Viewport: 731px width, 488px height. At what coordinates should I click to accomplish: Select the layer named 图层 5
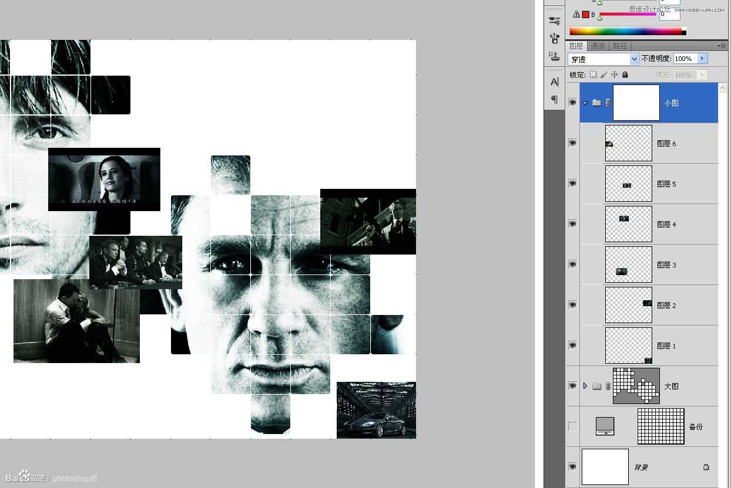click(x=666, y=184)
